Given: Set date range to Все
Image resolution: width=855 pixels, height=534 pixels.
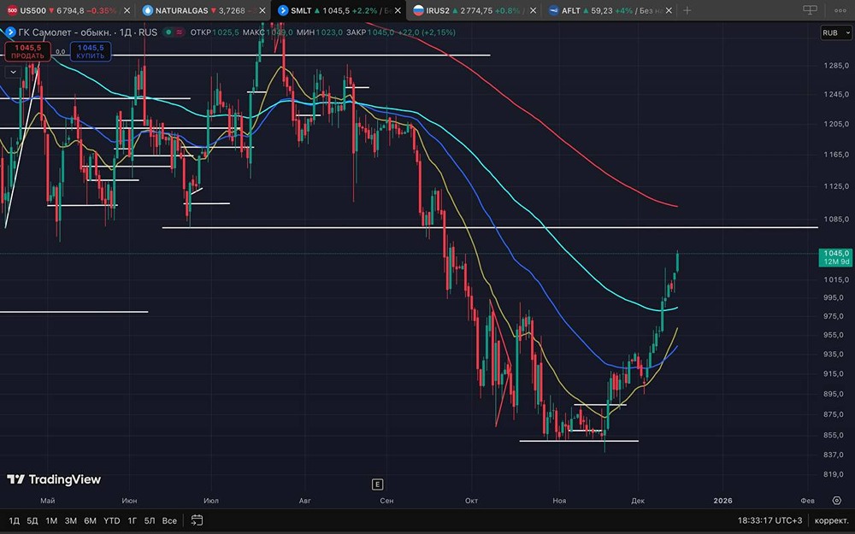Looking at the screenshot, I should (x=169, y=520).
